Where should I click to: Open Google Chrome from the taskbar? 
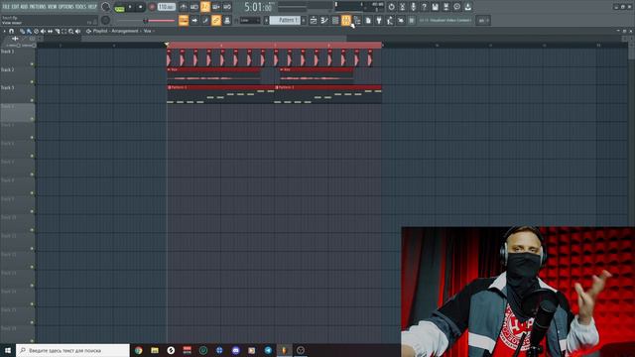139,350
